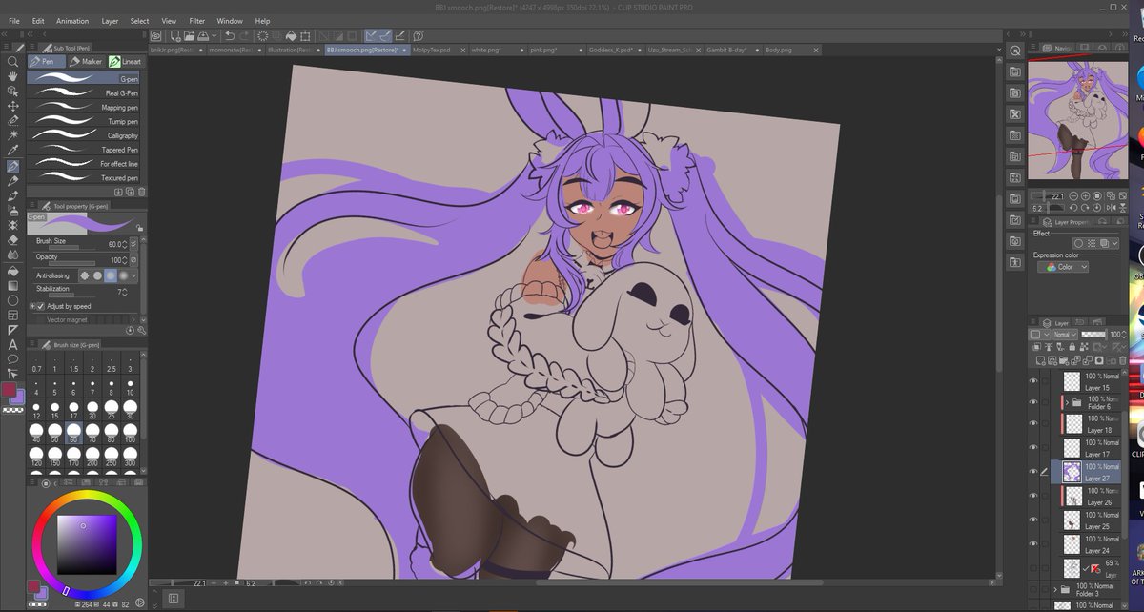1144x612 pixels.
Task: Select the Airbrush tool
Action: 12,210
